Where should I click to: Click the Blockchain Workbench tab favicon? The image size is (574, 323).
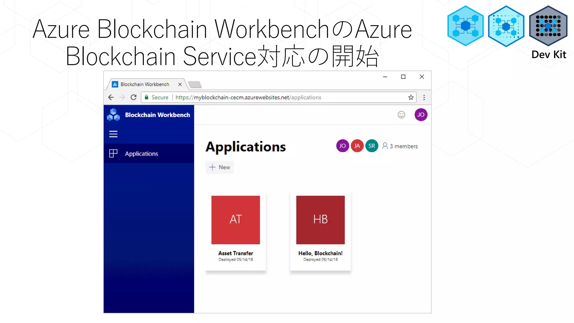point(115,84)
